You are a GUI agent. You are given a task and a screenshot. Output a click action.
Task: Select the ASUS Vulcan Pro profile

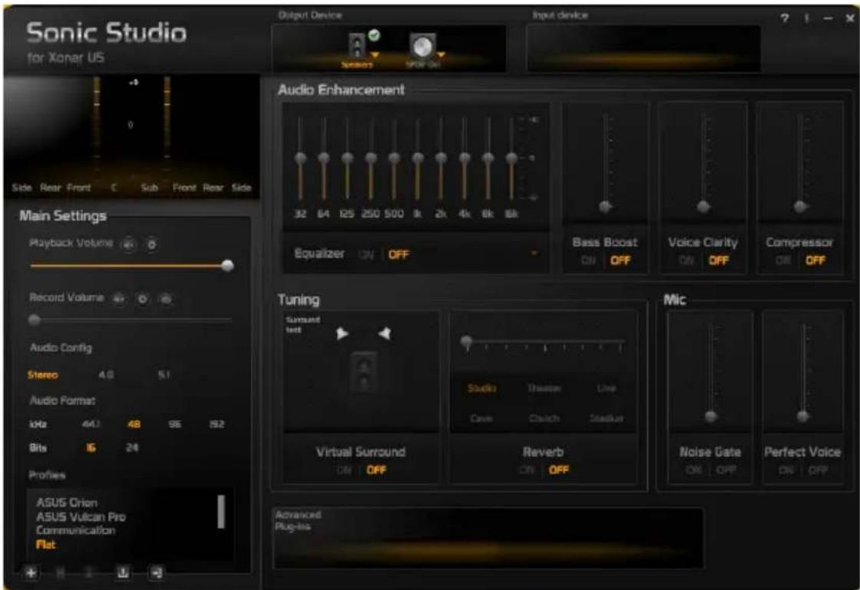coord(81,517)
